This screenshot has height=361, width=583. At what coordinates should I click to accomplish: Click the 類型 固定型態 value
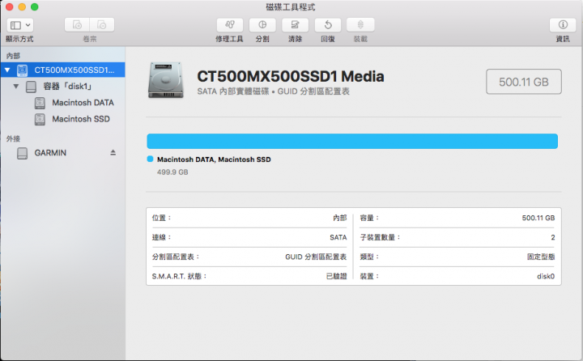click(541, 257)
